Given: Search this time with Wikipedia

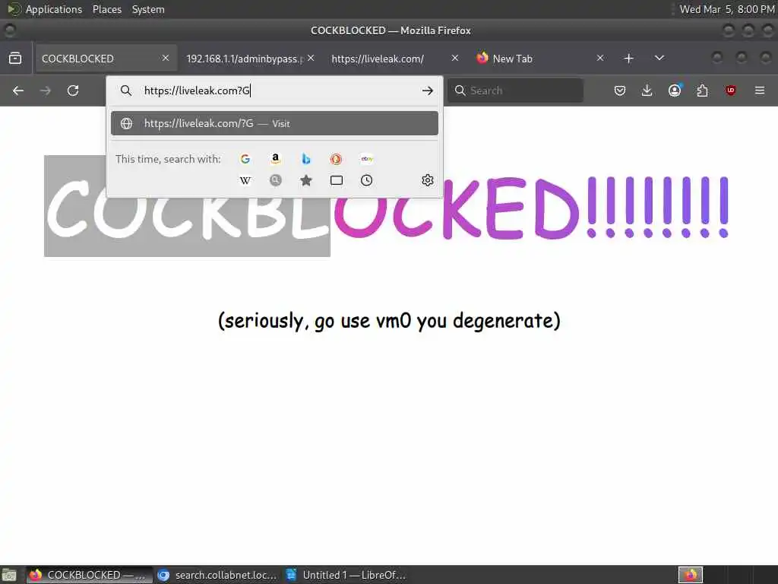Looking at the screenshot, I should [245, 180].
